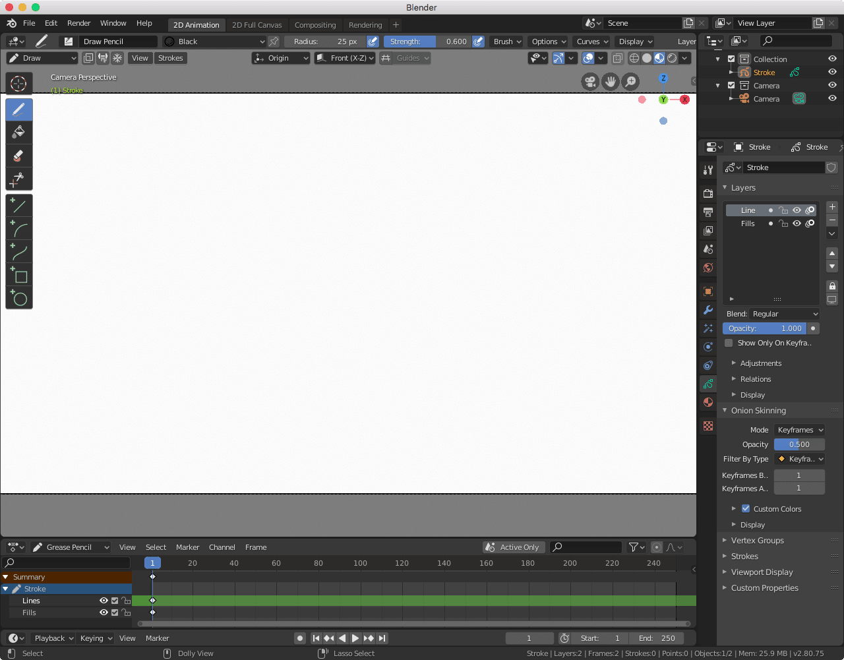Play animation forward
Viewport: 844px width, 660px height.
pyautogui.click(x=355, y=638)
